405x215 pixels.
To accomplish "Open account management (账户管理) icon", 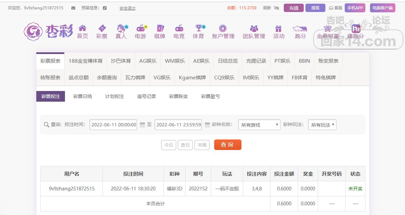I will click(223, 28).
